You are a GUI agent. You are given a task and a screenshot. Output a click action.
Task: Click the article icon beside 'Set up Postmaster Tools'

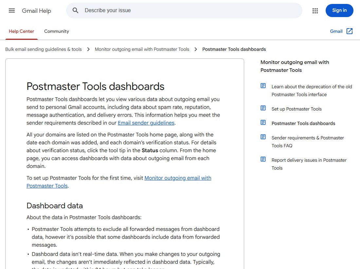pos(263,108)
